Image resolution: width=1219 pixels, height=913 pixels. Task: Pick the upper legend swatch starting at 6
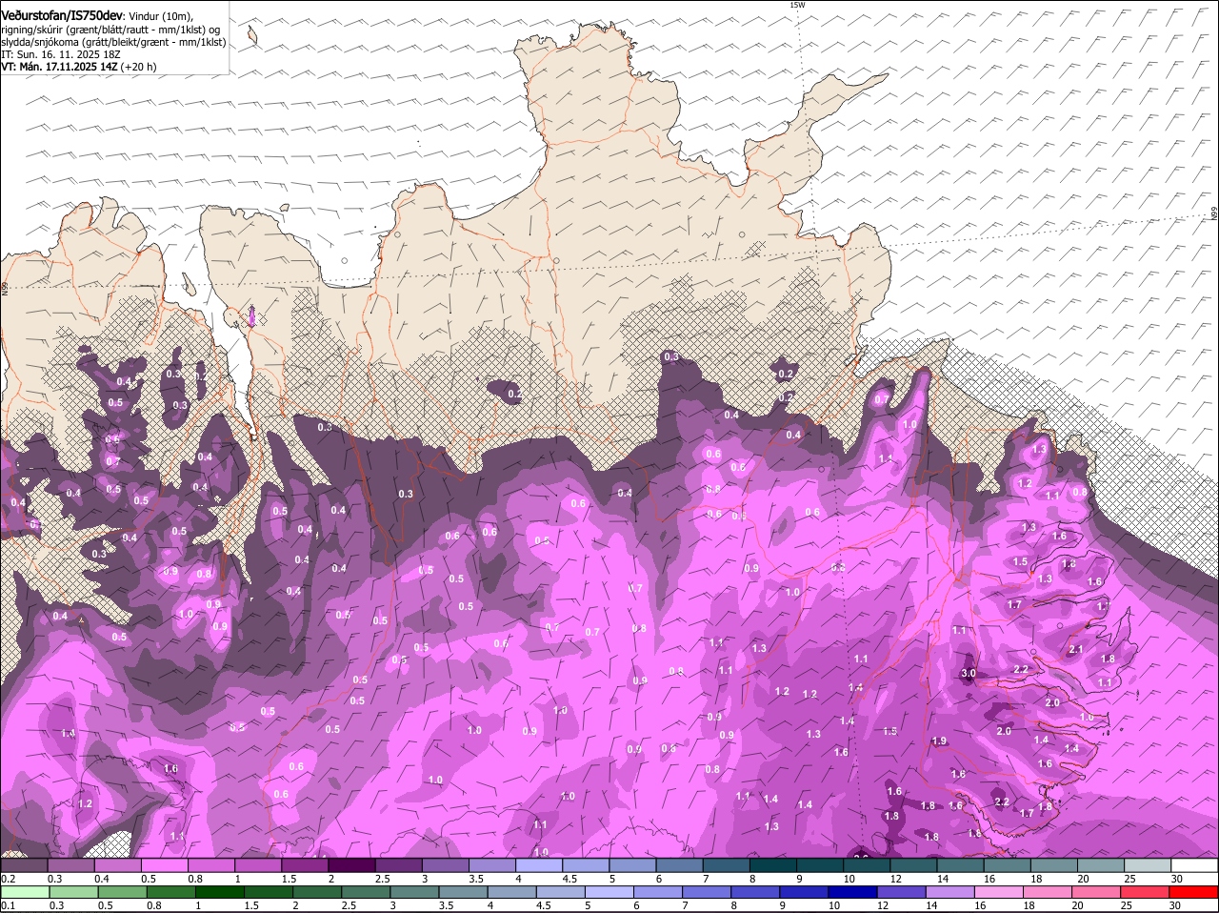coord(678,865)
